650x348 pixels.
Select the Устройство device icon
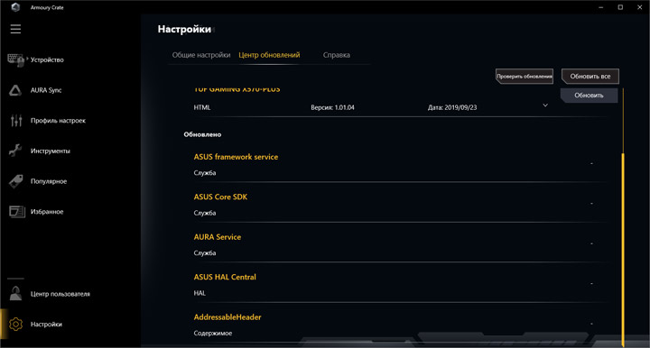[15, 60]
